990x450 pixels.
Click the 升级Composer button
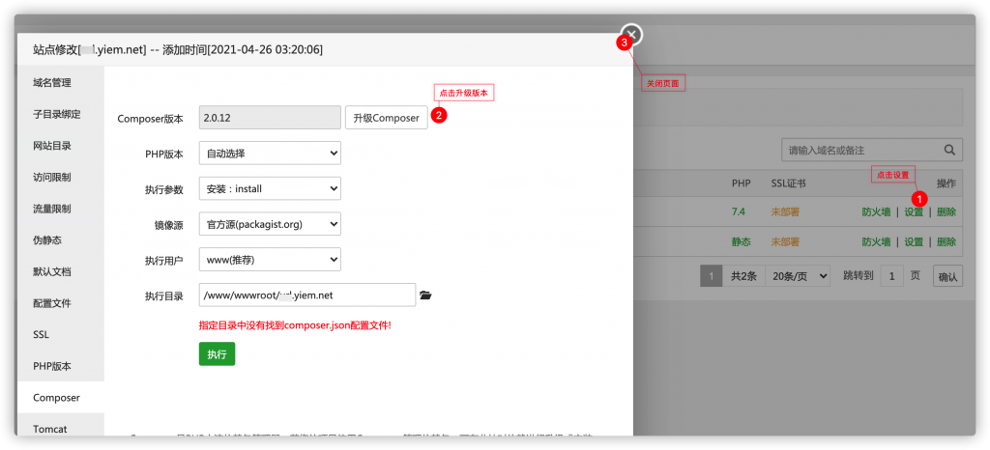tap(387, 118)
